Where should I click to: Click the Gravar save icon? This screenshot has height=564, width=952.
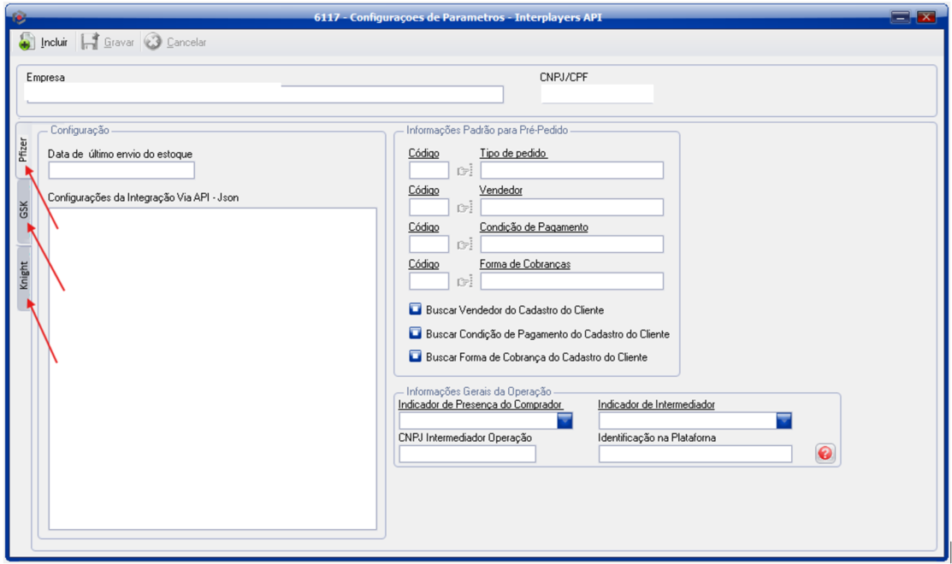click(90, 42)
